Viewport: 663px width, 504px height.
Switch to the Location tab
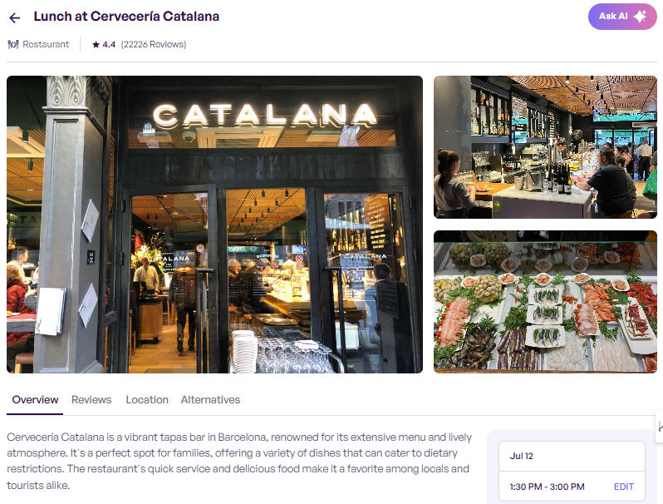pyautogui.click(x=147, y=400)
